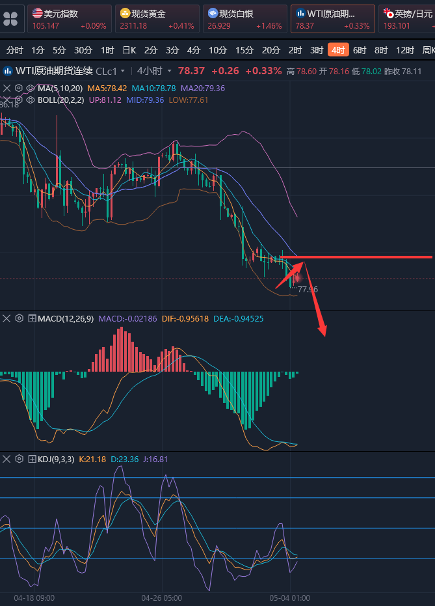
Task: Click the BOLL(20,2,2) indicator label
Action: tap(61, 100)
